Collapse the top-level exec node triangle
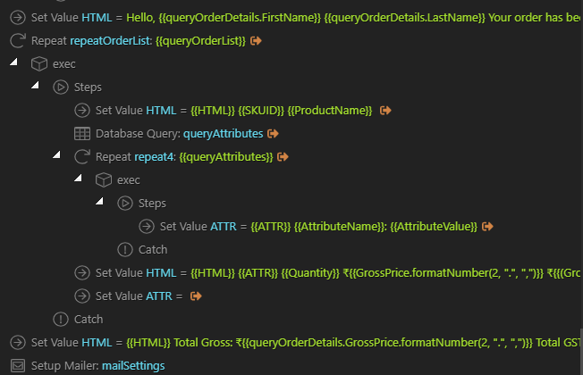This screenshot has height=375, width=583. pyautogui.click(x=13, y=62)
